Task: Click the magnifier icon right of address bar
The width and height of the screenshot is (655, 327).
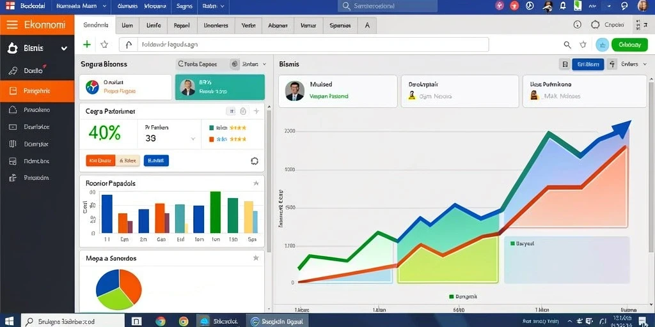Action: pyautogui.click(x=567, y=45)
